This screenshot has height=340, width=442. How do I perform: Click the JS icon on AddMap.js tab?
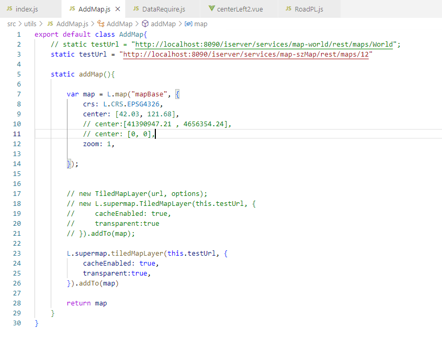pos(72,9)
